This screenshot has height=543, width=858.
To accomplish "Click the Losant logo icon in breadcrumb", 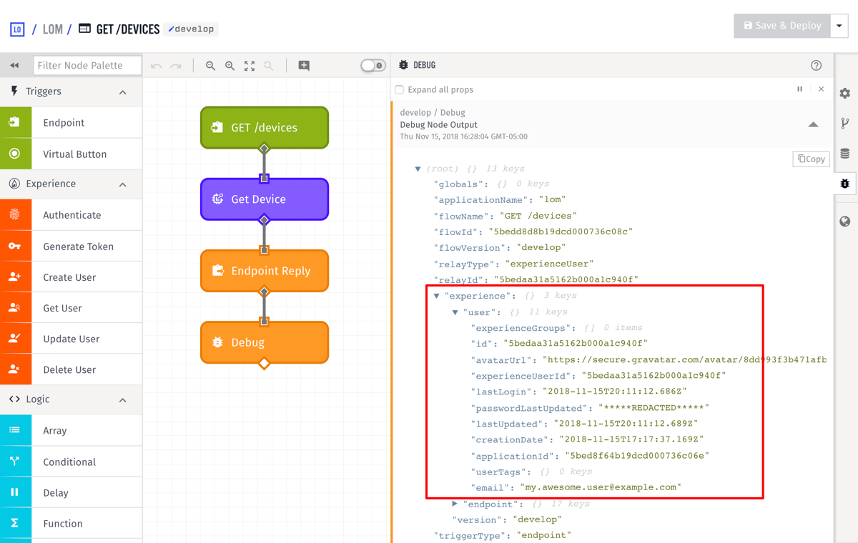I will click(x=17, y=29).
